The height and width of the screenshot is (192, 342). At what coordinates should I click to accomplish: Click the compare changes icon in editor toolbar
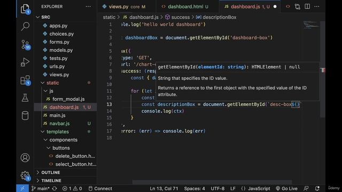(x=298, y=6)
